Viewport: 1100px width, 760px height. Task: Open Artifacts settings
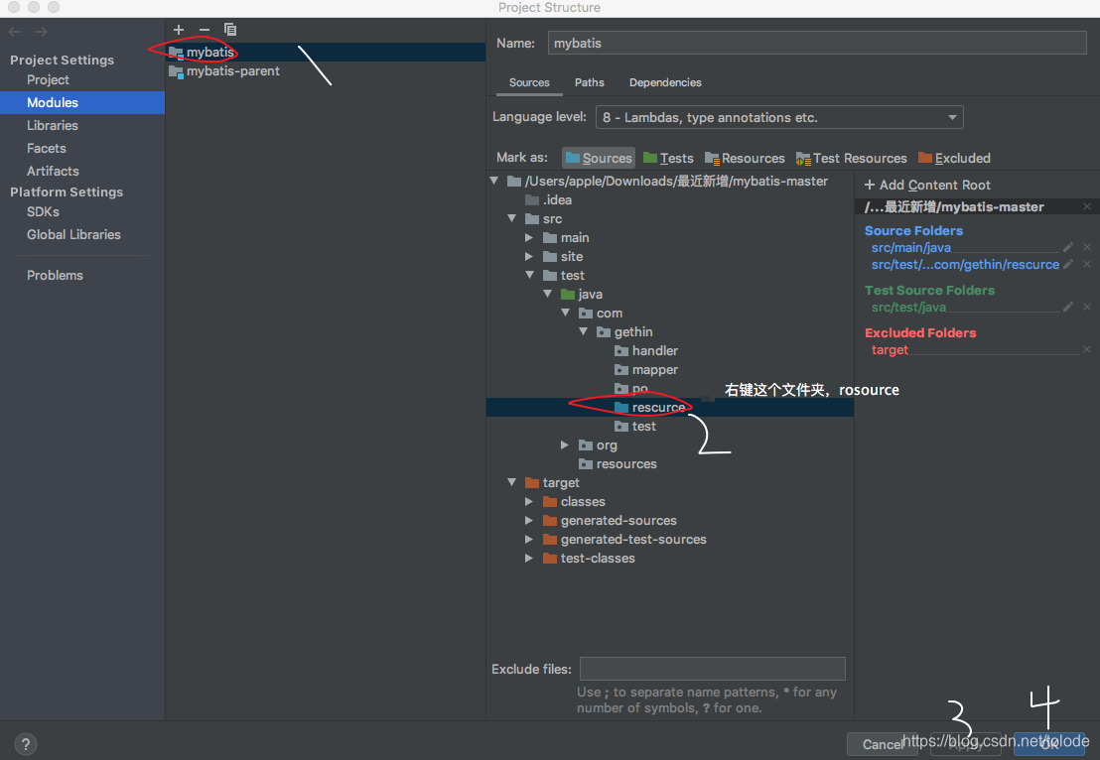[53, 171]
